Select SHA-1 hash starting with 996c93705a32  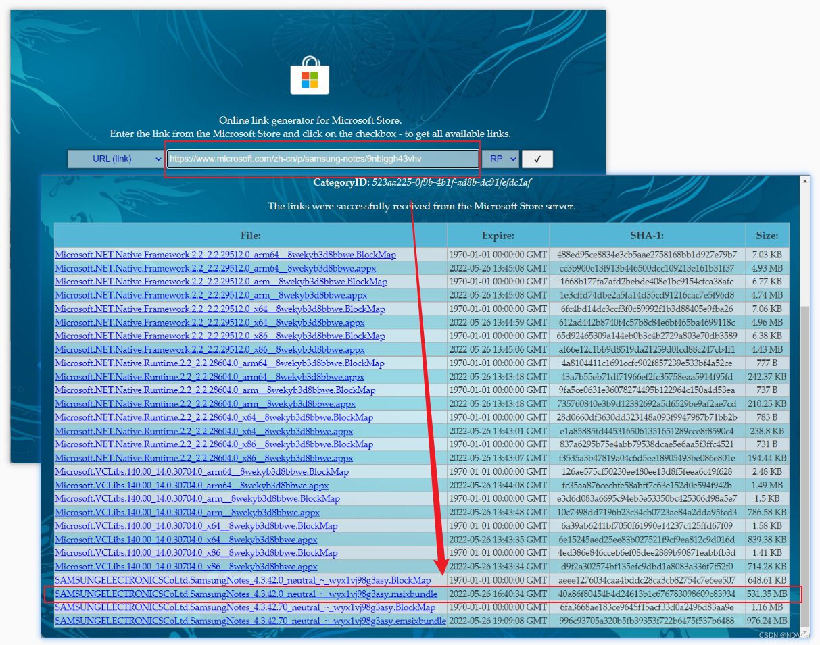click(x=647, y=621)
